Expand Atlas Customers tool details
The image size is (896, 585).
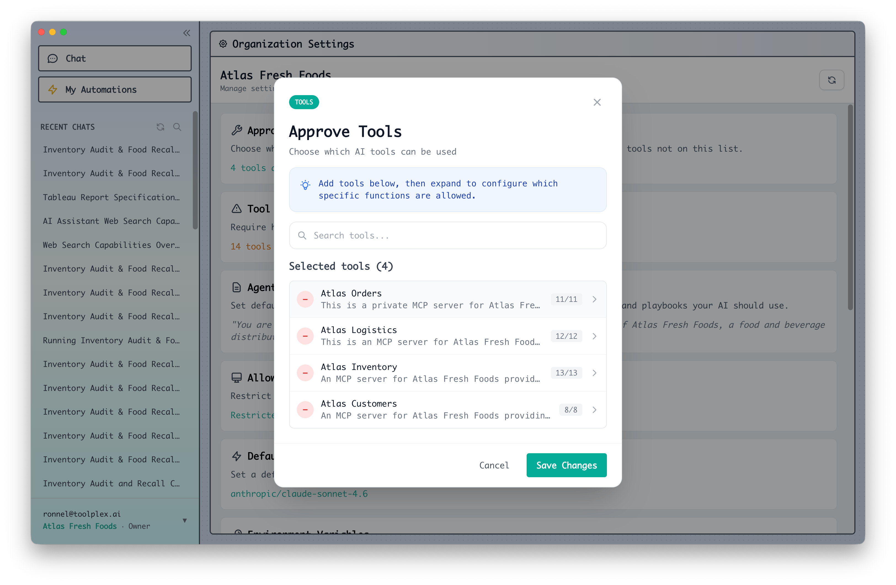coord(594,410)
